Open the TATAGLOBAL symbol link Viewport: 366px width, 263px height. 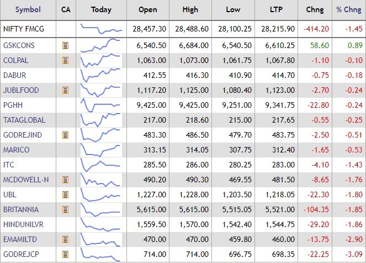[x=24, y=120]
